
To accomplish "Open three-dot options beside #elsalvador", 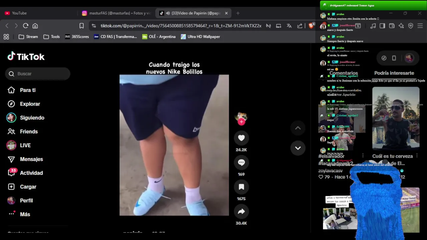I will click(363, 156).
